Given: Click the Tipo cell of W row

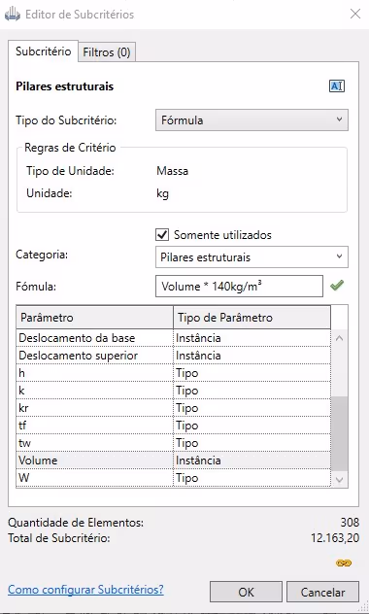Looking at the screenshot, I should [x=252, y=478].
